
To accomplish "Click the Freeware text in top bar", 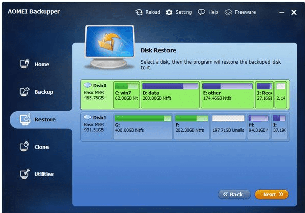I will 245,12.
